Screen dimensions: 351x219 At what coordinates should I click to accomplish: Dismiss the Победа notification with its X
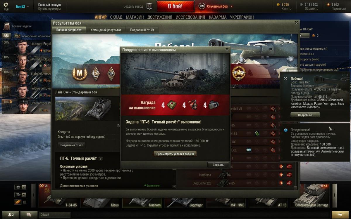[x=286, y=79]
